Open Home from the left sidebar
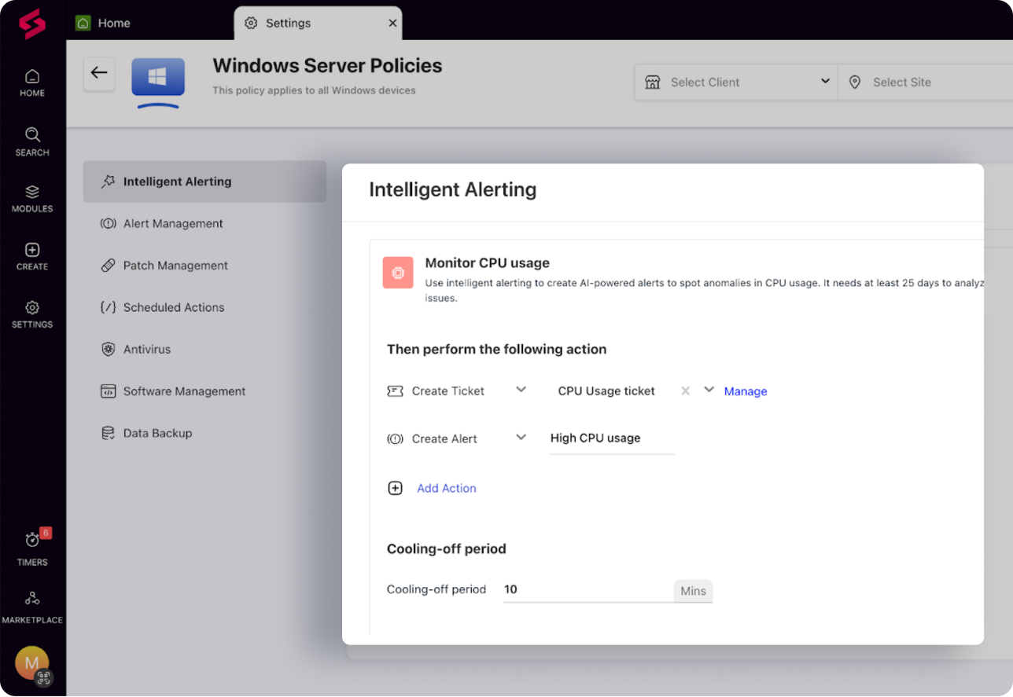 pos(31,83)
